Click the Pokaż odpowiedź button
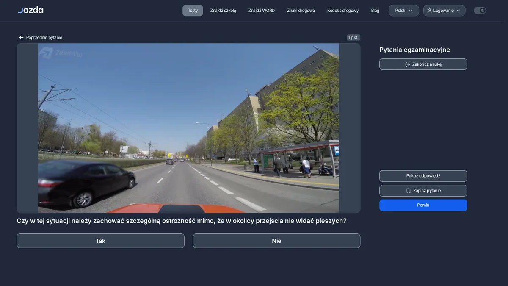This screenshot has width=508, height=286. [423, 176]
